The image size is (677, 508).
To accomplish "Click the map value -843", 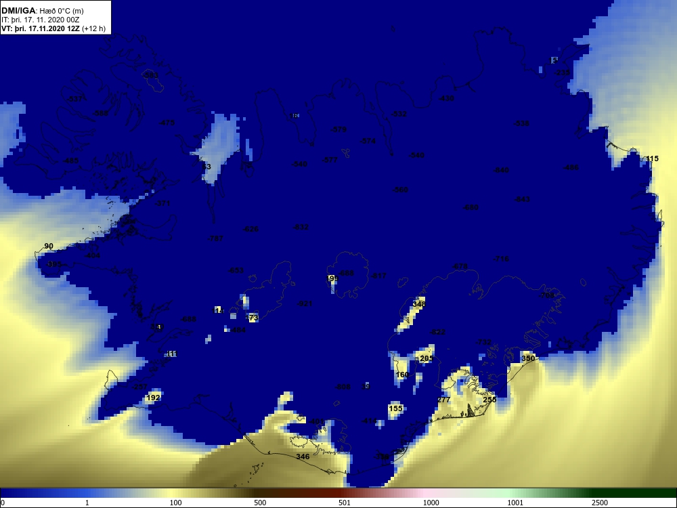I will point(522,199).
